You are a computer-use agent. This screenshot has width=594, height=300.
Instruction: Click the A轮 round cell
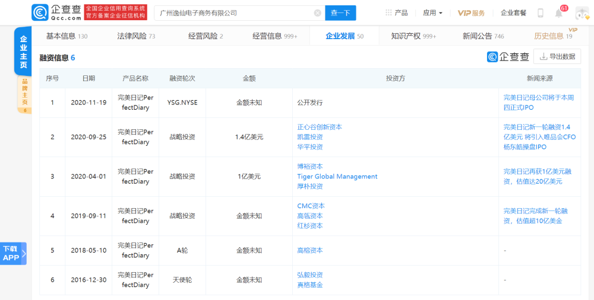pos(182,250)
